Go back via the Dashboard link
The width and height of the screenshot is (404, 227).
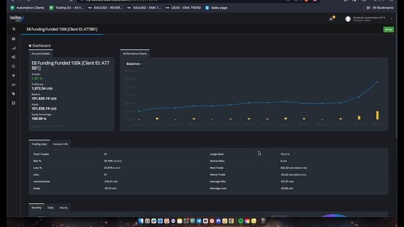click(x=40, y=45)
